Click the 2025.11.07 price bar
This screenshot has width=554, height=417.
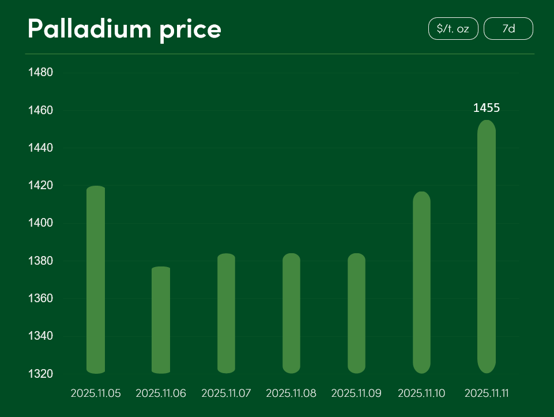point(226,313)
